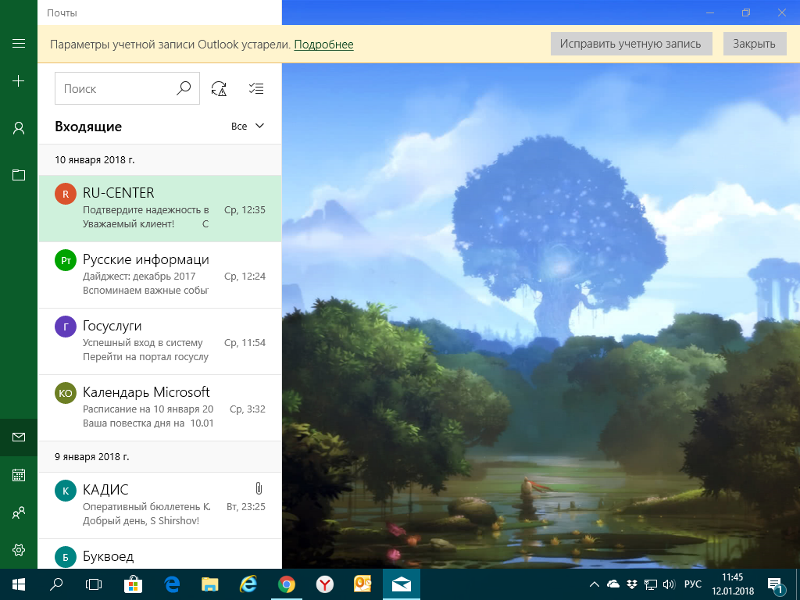Open the Windows Start button
This screenshot has width=800, height=600.
point(19,584)
